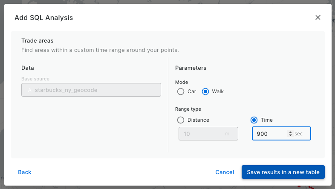The height and width of the screenshot is (189, 335).
Task: Select the Car mode radio button
Action: [181, 92]
